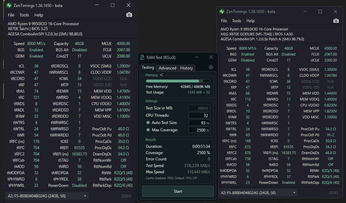Open File menu in right ZenTimings window
Screen dimensions: 346x203
(224, 21)
